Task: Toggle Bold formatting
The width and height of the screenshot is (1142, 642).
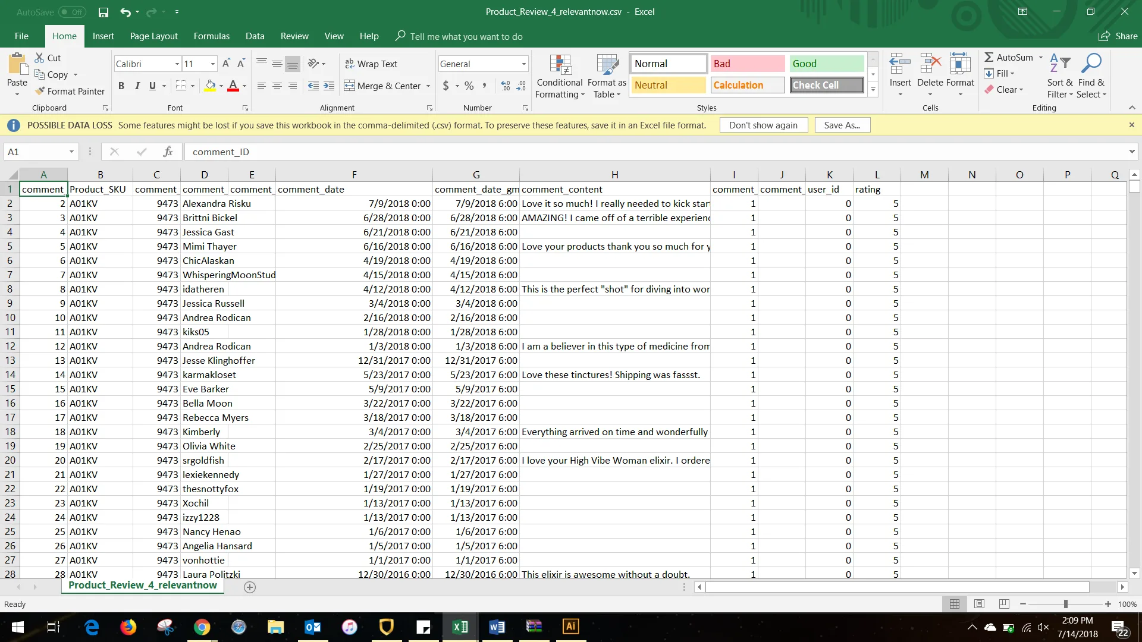Action: pyautogui.click(x=121, y=86)
